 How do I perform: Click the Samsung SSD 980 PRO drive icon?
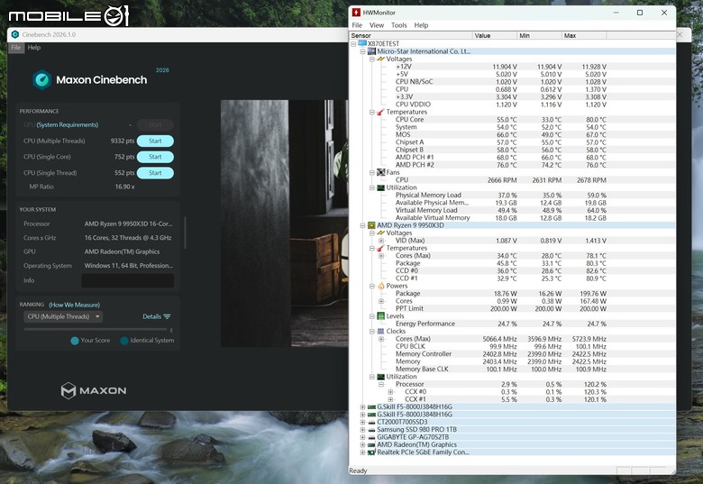tap(371, 429)
